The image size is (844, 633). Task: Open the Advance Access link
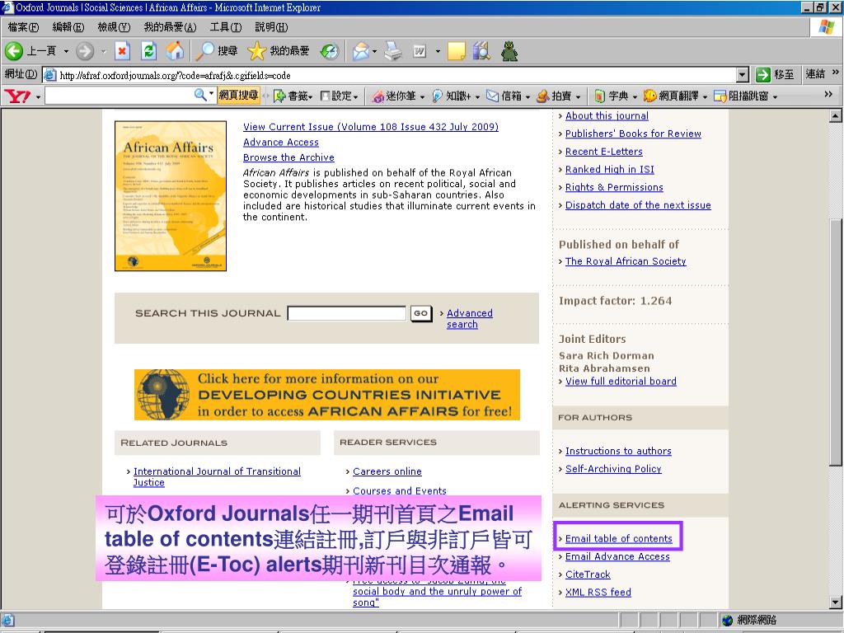280,142
